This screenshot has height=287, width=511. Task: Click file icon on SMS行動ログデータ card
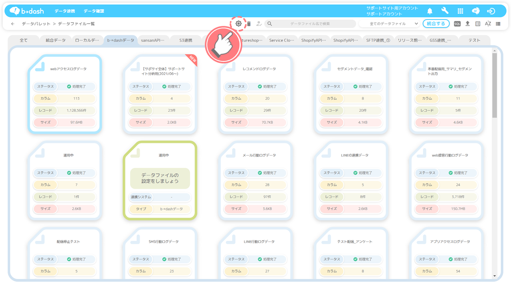(135, 239)
